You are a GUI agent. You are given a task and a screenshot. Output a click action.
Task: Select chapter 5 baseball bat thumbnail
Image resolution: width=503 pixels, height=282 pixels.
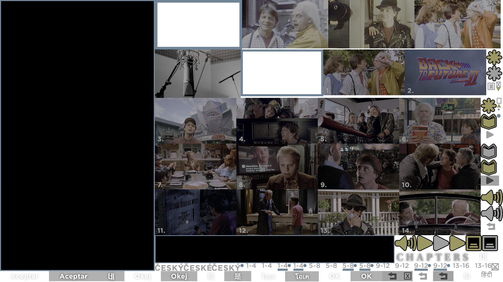pyautogui.click(x=358, y=121)
